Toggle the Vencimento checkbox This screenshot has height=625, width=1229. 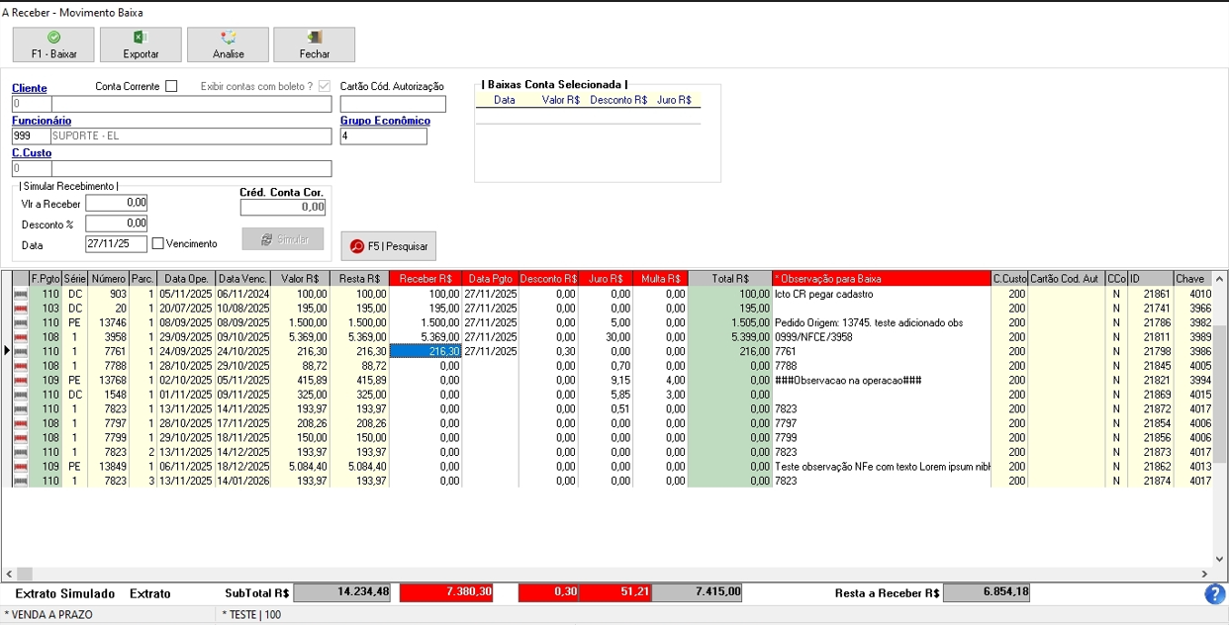[x=158, y=244]
